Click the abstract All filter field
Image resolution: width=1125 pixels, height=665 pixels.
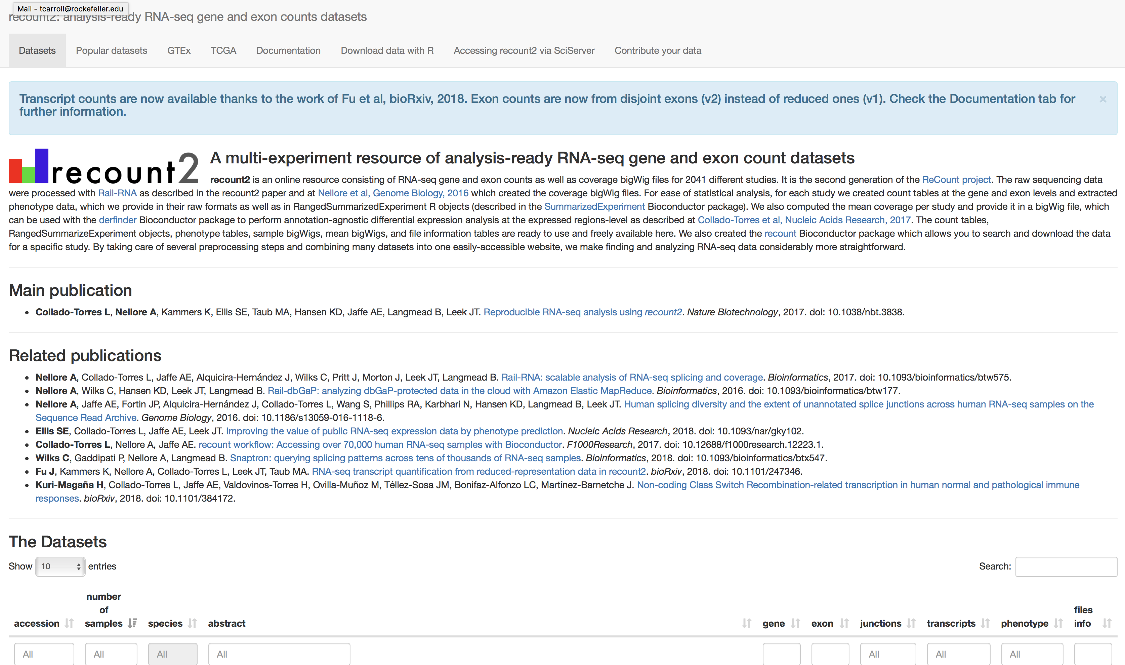click(279, 654)
